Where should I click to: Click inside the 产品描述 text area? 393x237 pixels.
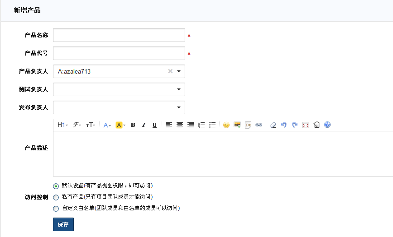(x=223, y=154)
